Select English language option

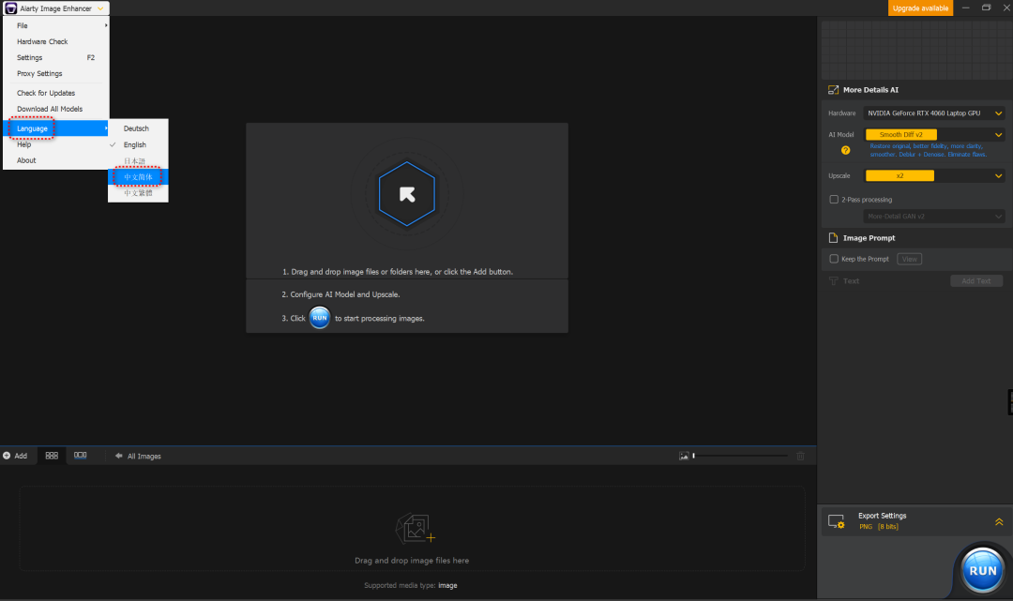click(138, 144)
